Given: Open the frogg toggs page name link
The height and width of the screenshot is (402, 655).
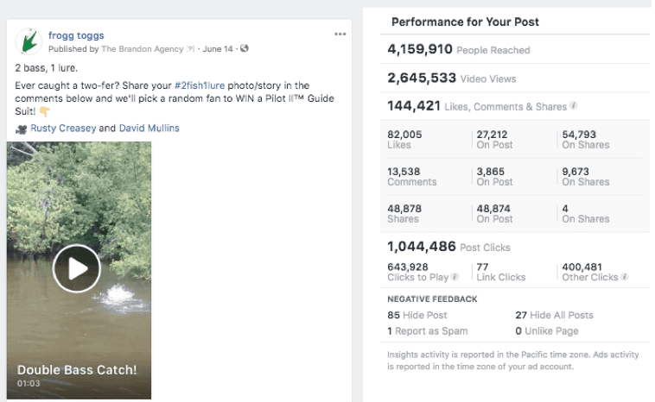Looking at the screenshot, I should [76, 35].
